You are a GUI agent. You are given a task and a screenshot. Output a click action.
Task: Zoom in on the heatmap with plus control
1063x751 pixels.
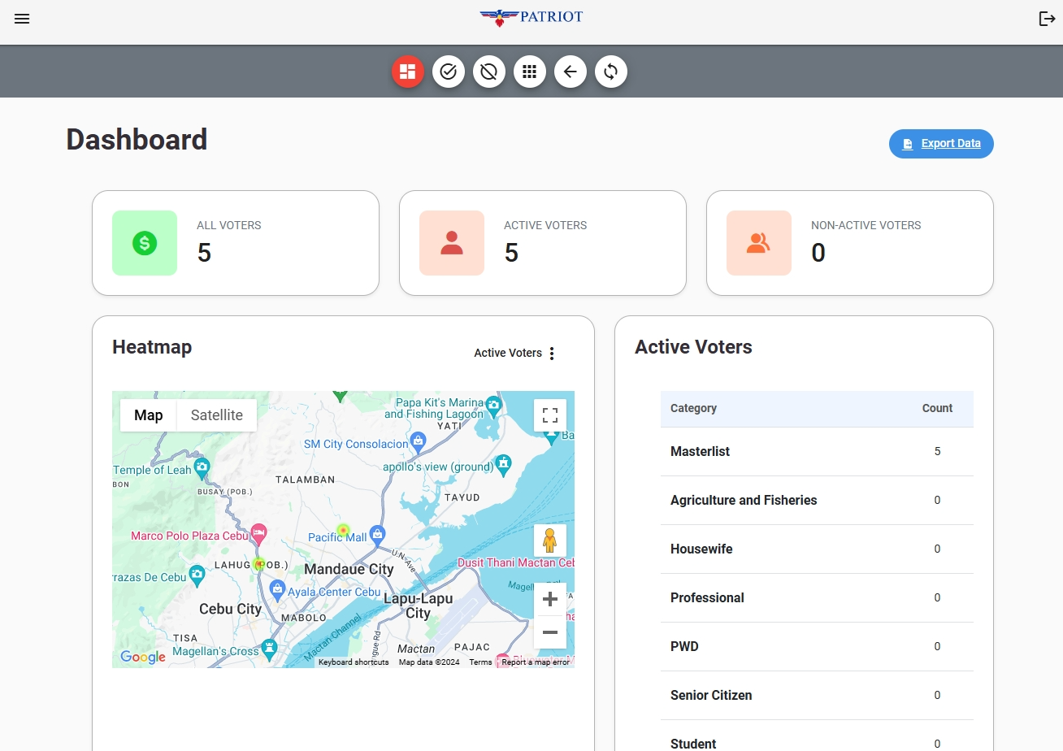pyautogui.click(x=550, y=598)
